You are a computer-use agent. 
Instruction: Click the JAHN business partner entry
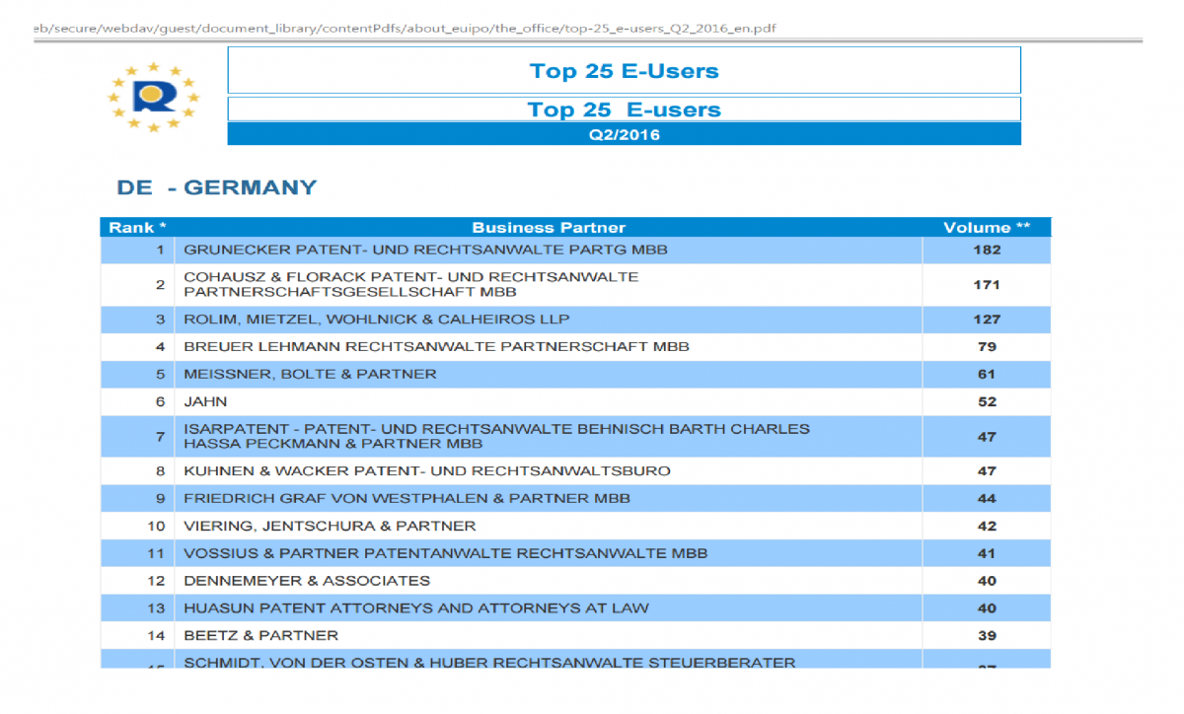(205, 401)
